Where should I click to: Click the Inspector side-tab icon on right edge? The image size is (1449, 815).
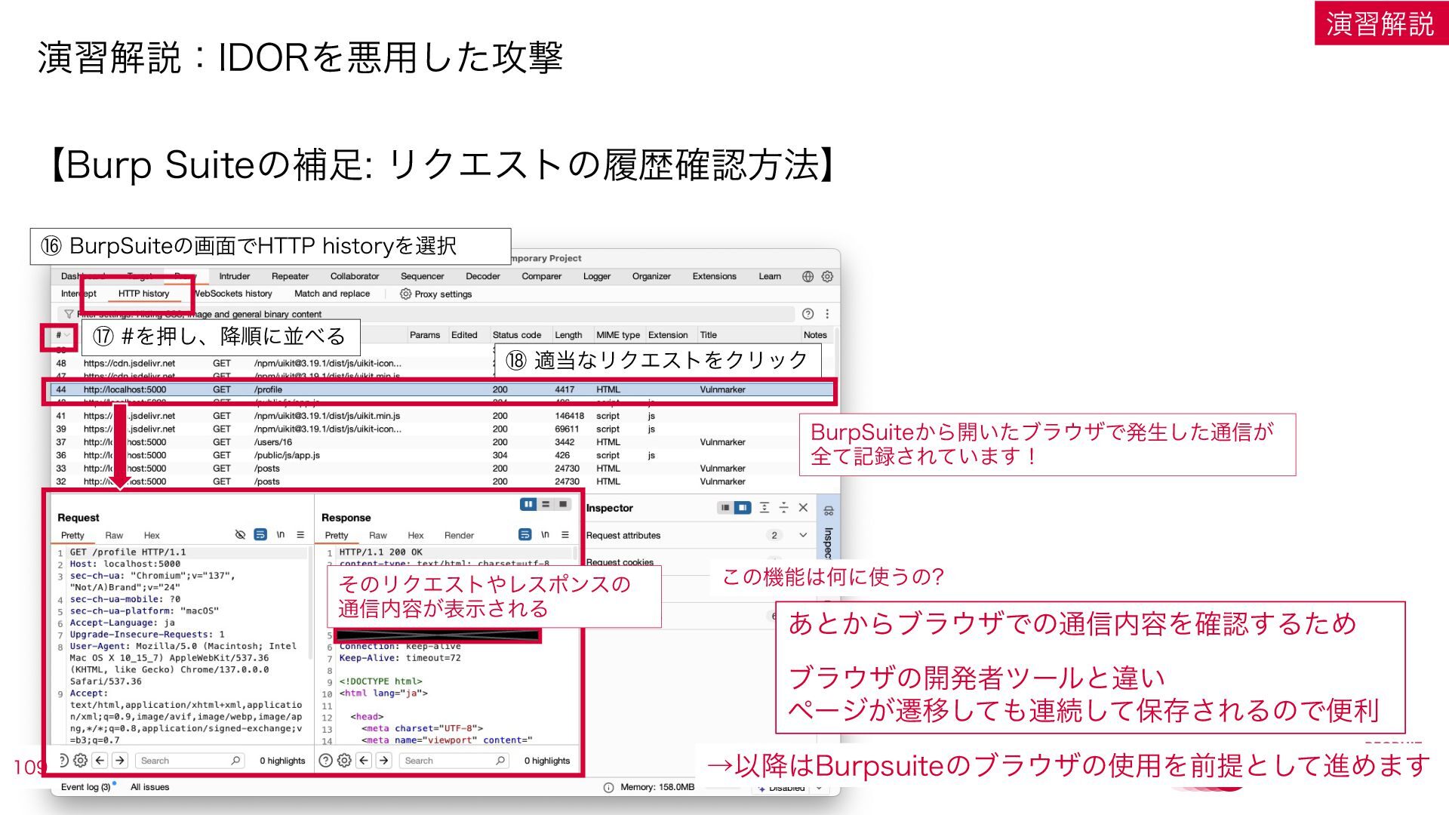[x=829, y=511]
